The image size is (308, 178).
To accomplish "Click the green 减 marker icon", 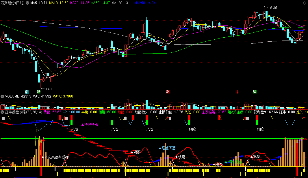I will pyautogui.click(x=255, y=92).
